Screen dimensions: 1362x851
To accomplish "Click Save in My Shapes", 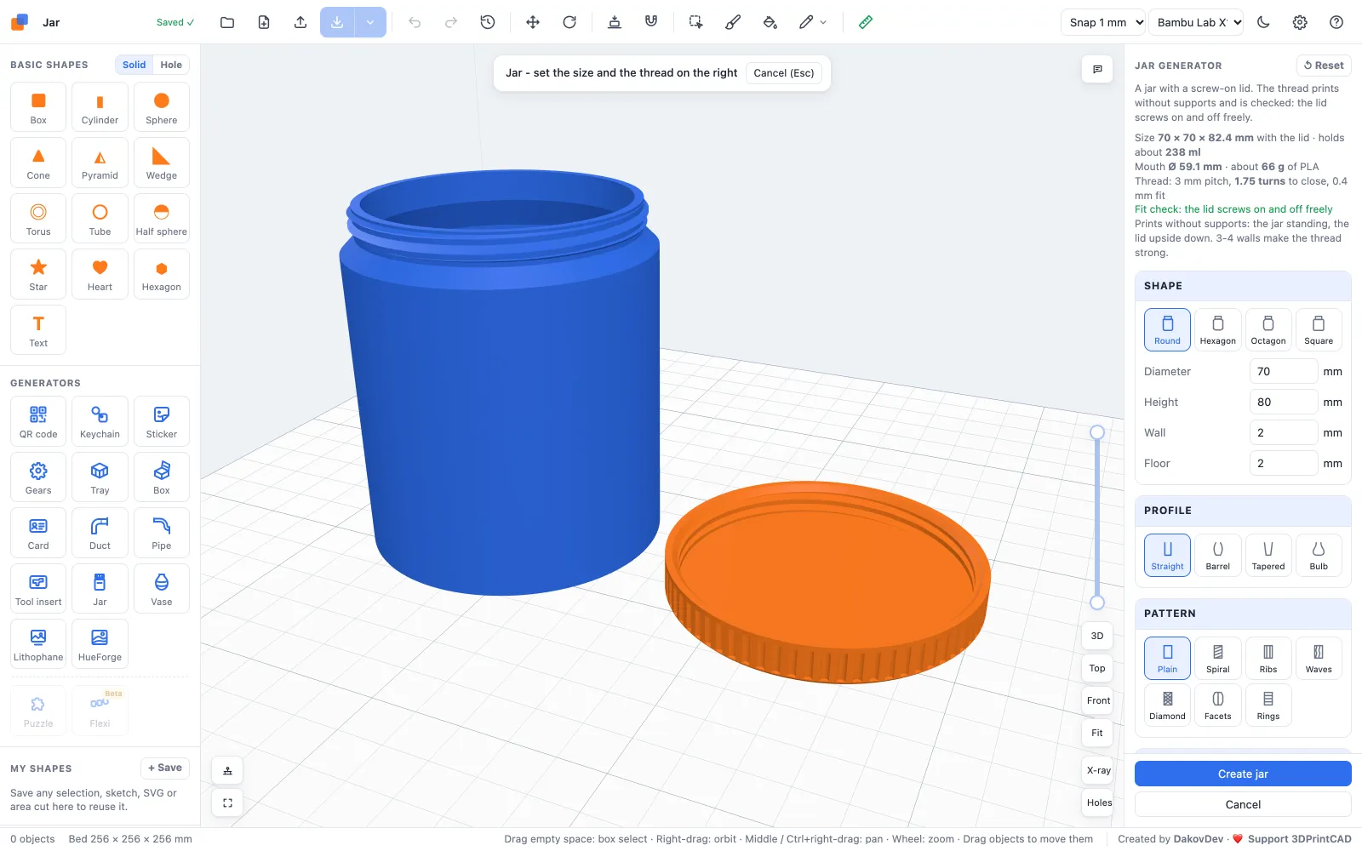I will [x=165, y=768].
